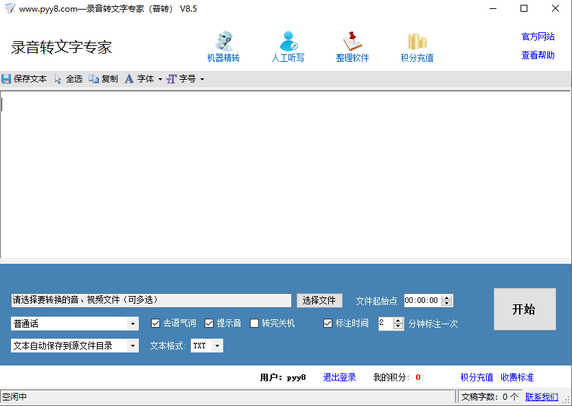Screen dimensions: 572x406
Task: Click the 文稿字数: 0 个 status text
Action: [490, 396]
